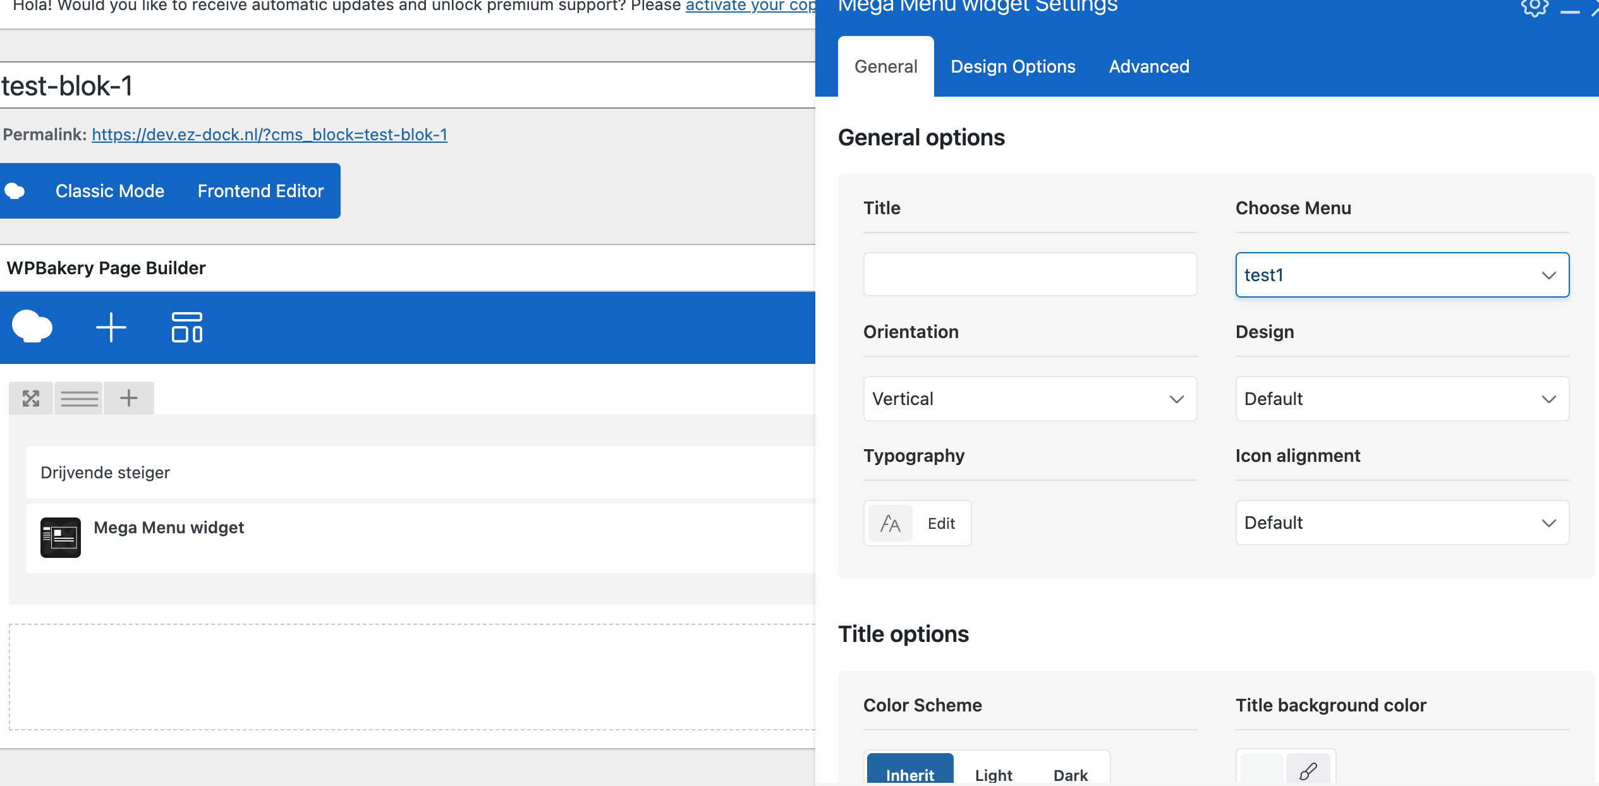Select Inherit color scheme option
The width and height of the screenshot is (1599, 786).
point(909,774)
